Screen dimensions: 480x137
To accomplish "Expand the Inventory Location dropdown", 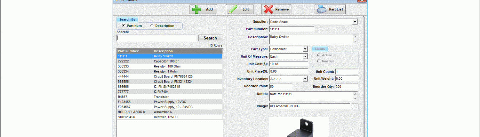I will click(305, 79).
